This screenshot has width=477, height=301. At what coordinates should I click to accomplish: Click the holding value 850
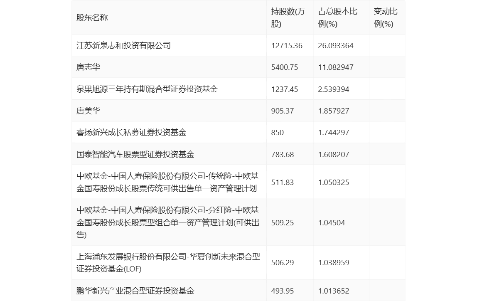(278, 132)
